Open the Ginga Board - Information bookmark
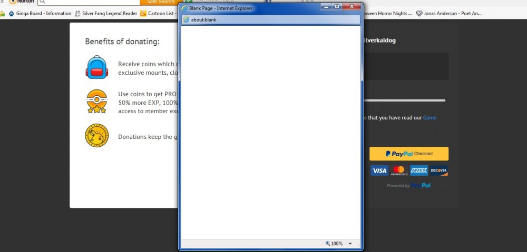The image size is (527, 252). 40,13
